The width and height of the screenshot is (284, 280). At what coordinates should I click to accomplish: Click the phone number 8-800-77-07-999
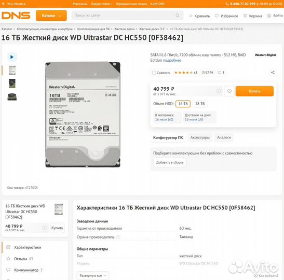coord(242,4)
